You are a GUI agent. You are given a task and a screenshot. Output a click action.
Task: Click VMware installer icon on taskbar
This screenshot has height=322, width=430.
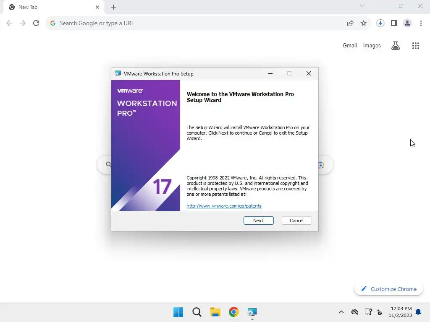(252, 312)
